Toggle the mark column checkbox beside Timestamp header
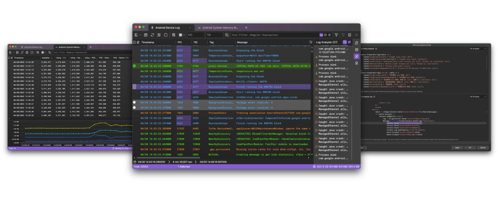This screenshot has width=498, height=199. [x=134, y=42]
